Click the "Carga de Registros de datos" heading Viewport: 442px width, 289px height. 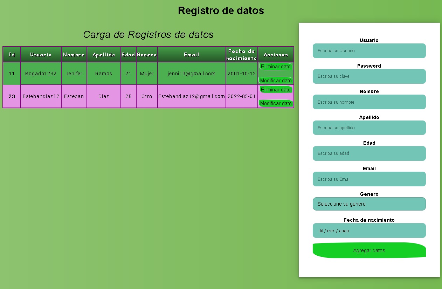[148, 35]
